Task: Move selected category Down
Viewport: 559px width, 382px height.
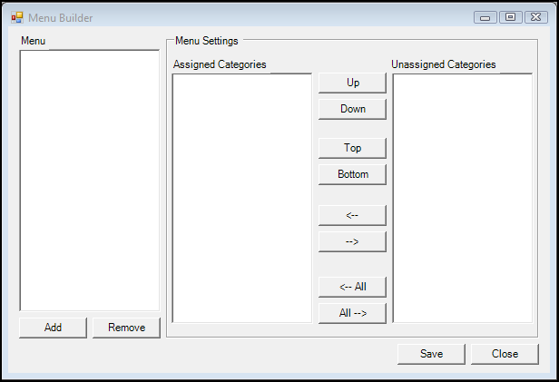Action: (x=352, y=109)
